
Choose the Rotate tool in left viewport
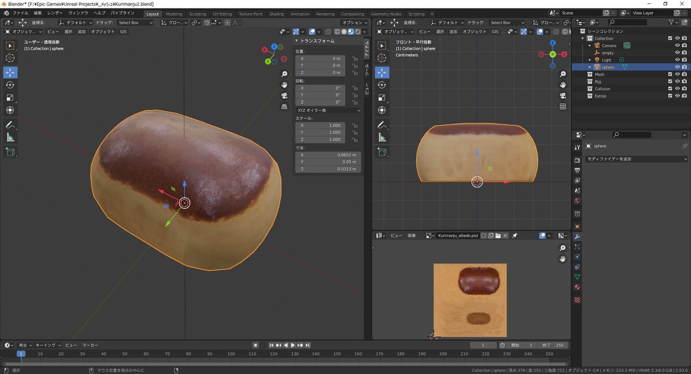point(10,85)
